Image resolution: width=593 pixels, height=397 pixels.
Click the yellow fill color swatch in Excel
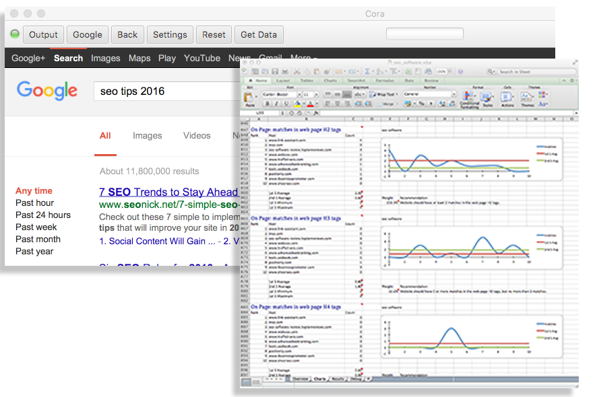point(298,104)
